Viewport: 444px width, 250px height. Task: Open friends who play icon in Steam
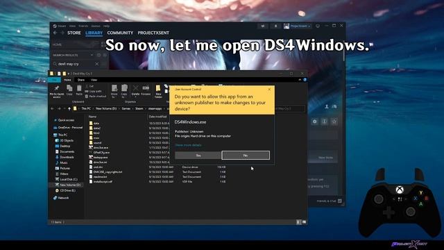327,106
